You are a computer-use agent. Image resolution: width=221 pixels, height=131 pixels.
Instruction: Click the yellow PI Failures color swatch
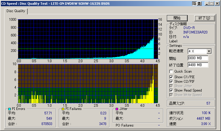(x=63, y=109)
